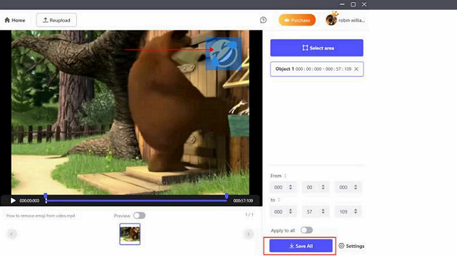Toggle the Apply to all switch
The width and height of the screenshot is (457, 256).
[x=307, y=230]
